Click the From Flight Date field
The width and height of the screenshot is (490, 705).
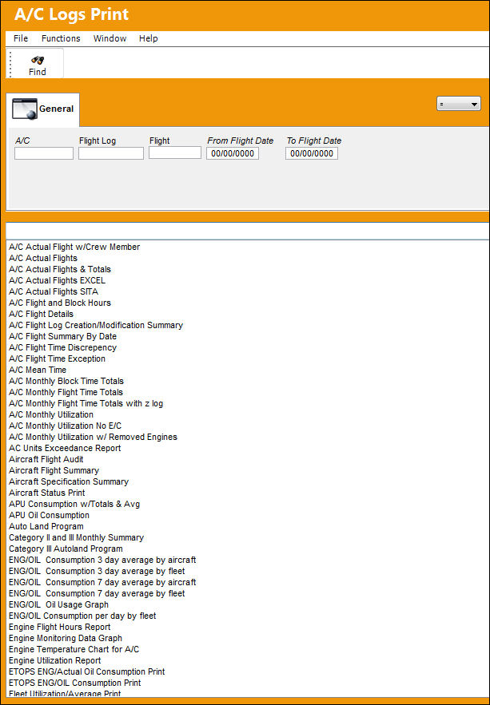(x=233, y=153)
